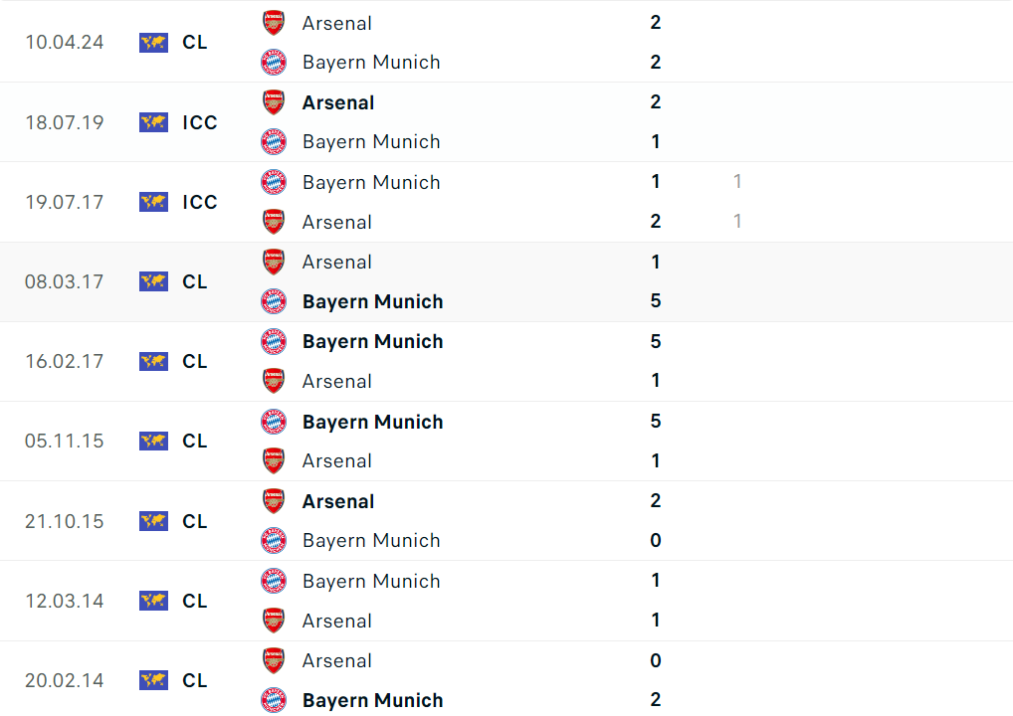Select bold Arsenal in 18.07.19 match
Screen dimensions: 1013x716
tap(338, 102)
